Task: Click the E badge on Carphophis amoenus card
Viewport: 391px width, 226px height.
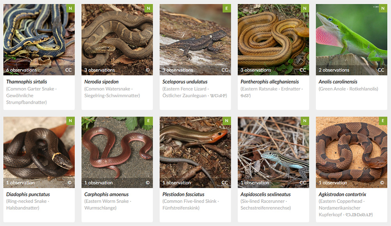Action: tap(149, 121)
